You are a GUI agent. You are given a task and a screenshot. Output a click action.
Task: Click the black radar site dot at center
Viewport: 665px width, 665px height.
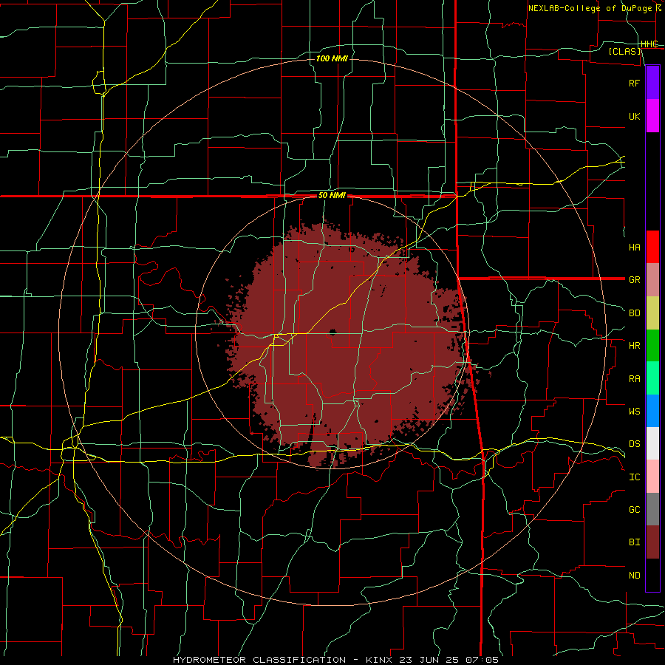click(x=332, y=332)
